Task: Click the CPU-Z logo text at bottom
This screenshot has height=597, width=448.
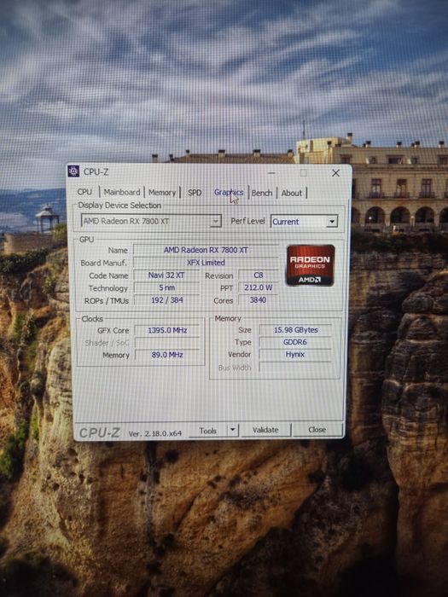Action: tap(100, 432)
